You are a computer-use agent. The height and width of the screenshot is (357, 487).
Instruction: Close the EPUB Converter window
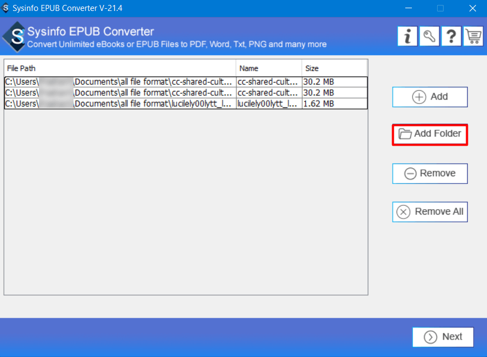pos(472,8)
